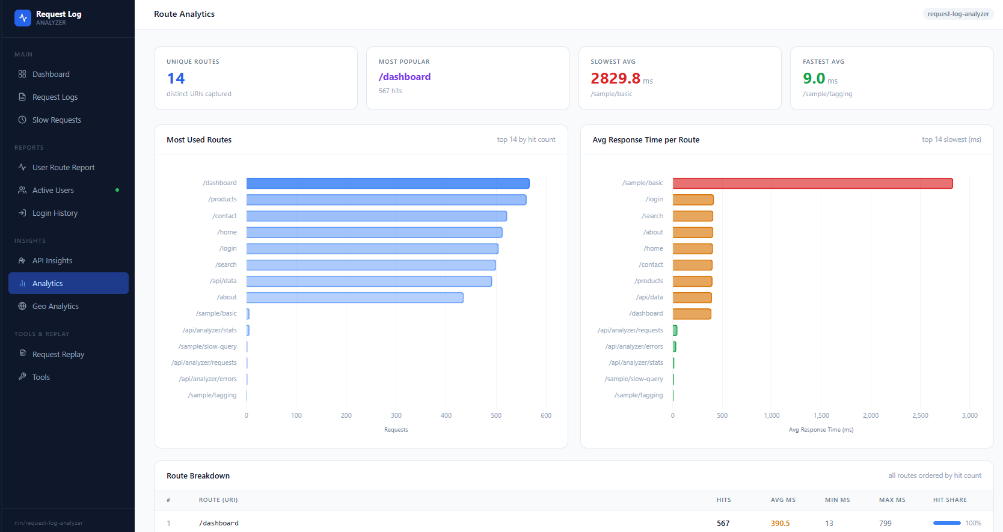This screenshot has width=1003, height=532.
Task: Click the 567 hits text under Most Popular
Action: click(x=390, y=91)
